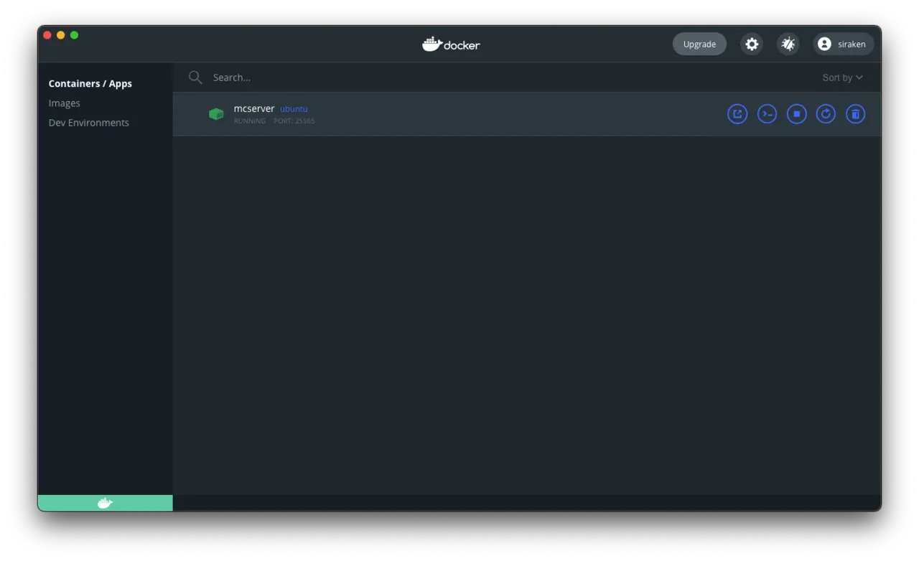Delete the mcserver container
This screenshot has height=561, width=919.
(855, 113)
